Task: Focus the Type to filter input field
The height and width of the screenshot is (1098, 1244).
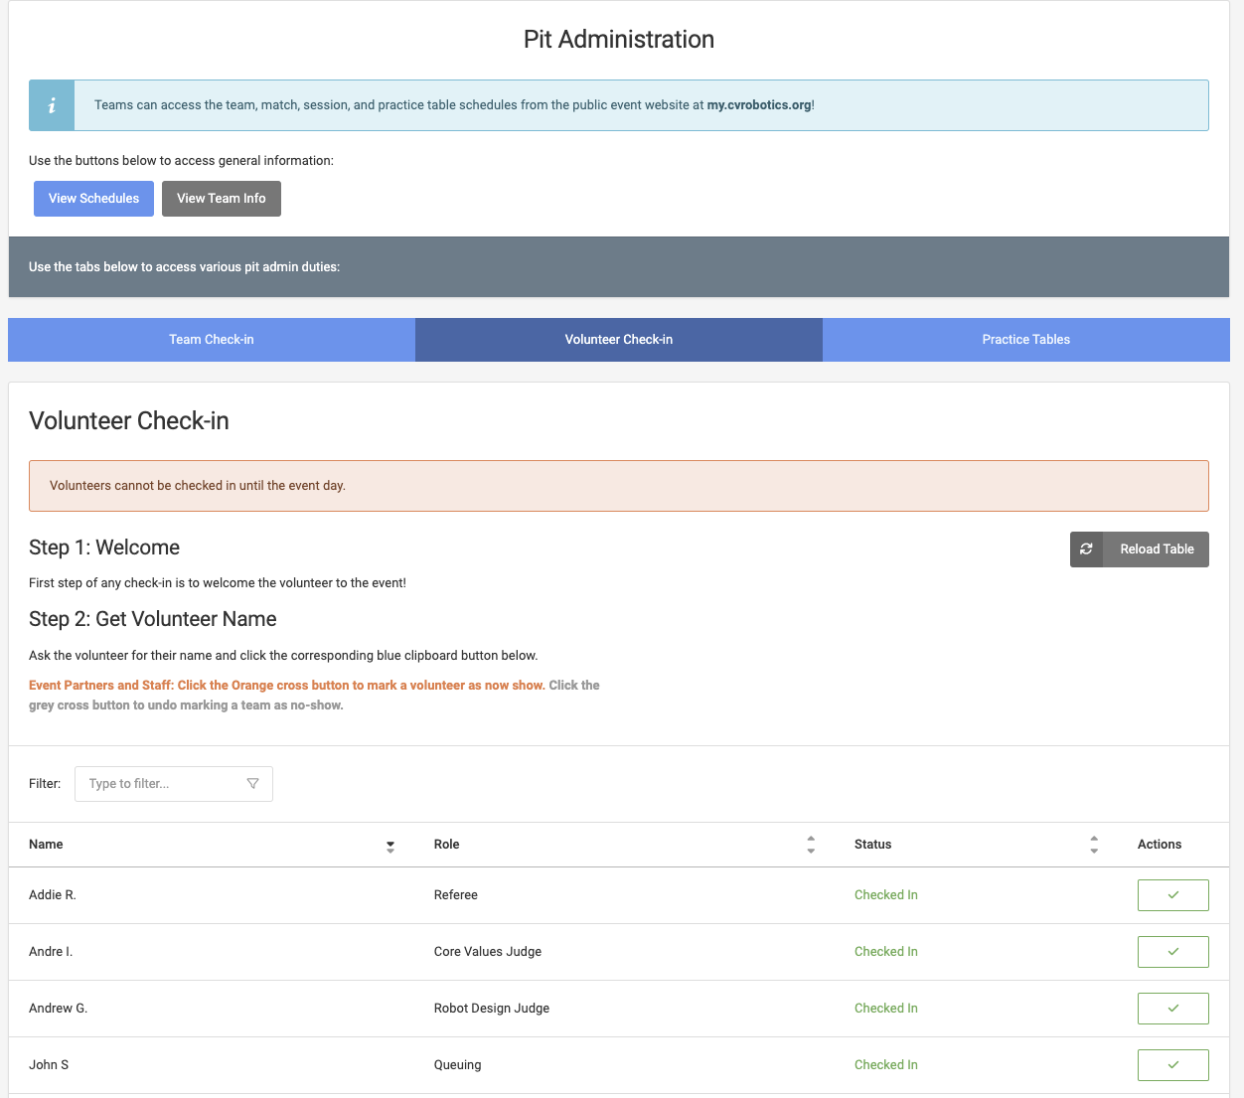Action: point(159,784)
